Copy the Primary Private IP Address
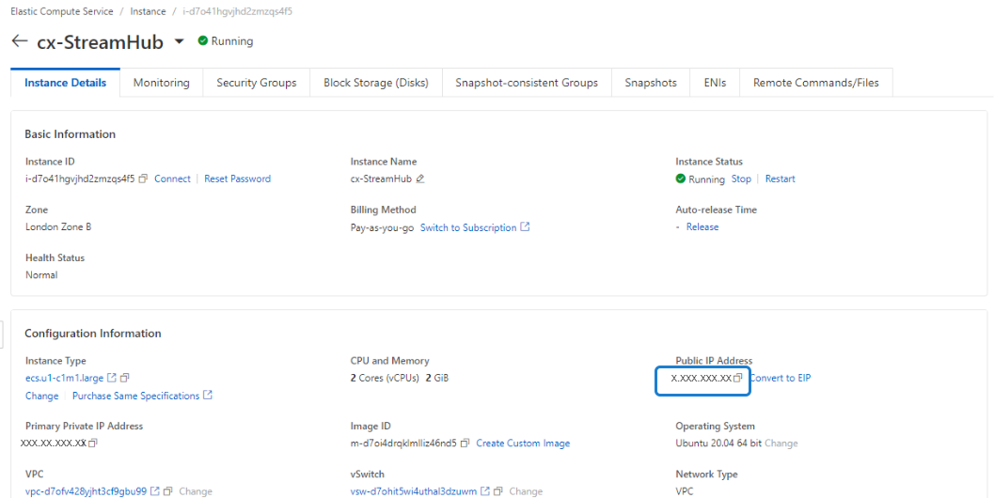Viewport: 994px width, 498px height. coord(93,443)
